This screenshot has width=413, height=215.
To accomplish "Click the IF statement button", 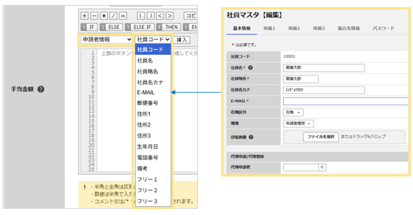I will [89, 27].
